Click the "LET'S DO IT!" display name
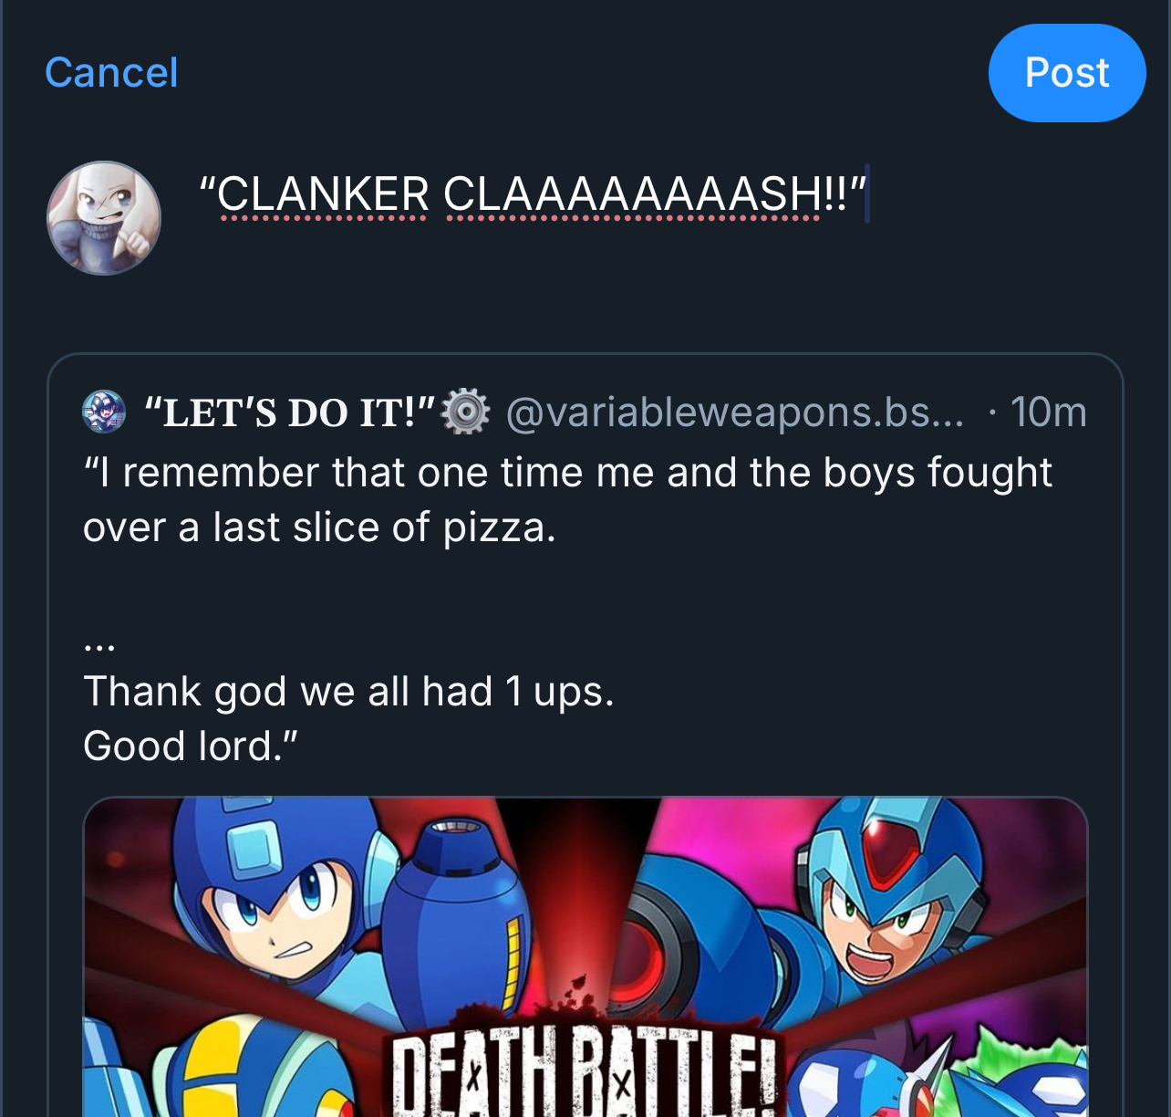 (290, 412)
